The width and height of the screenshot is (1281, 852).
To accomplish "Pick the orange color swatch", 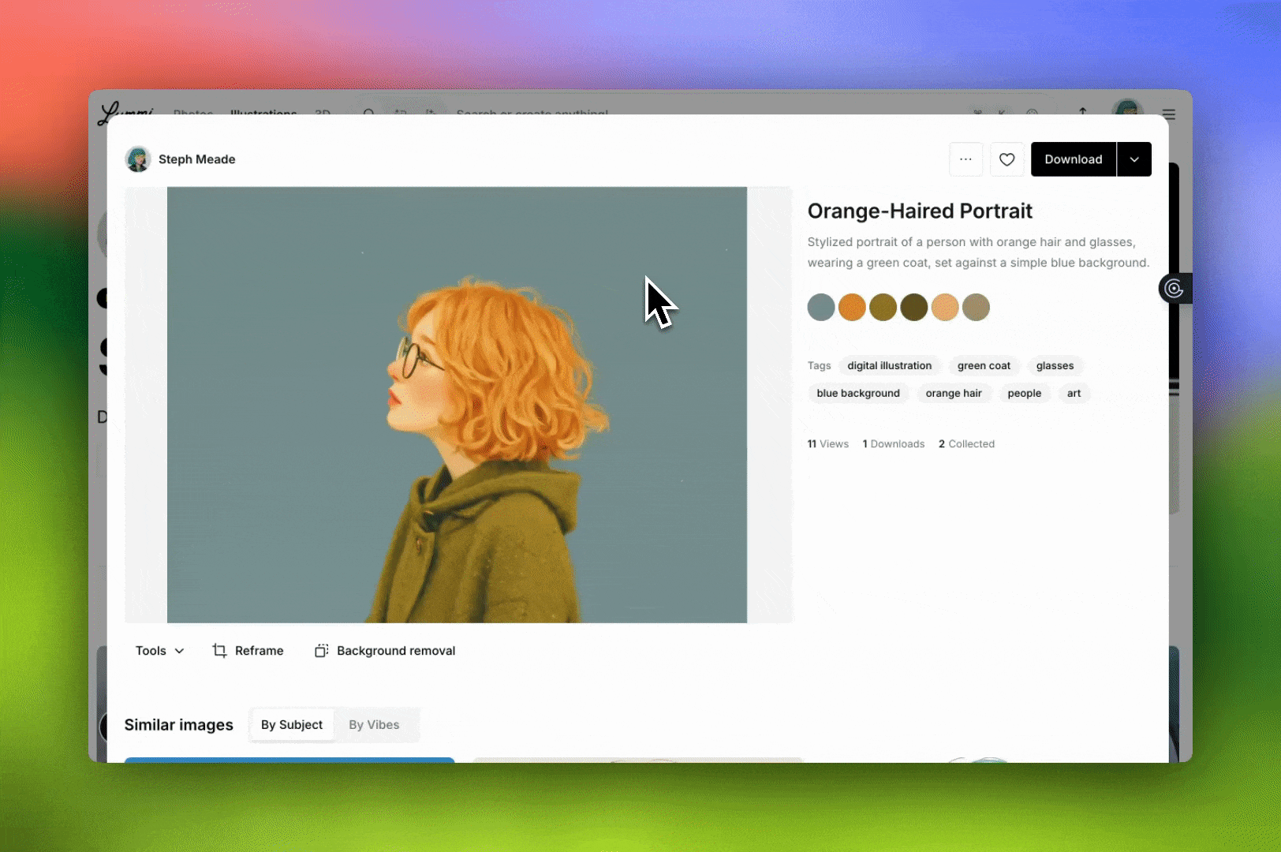I will (x=852, y=307).
